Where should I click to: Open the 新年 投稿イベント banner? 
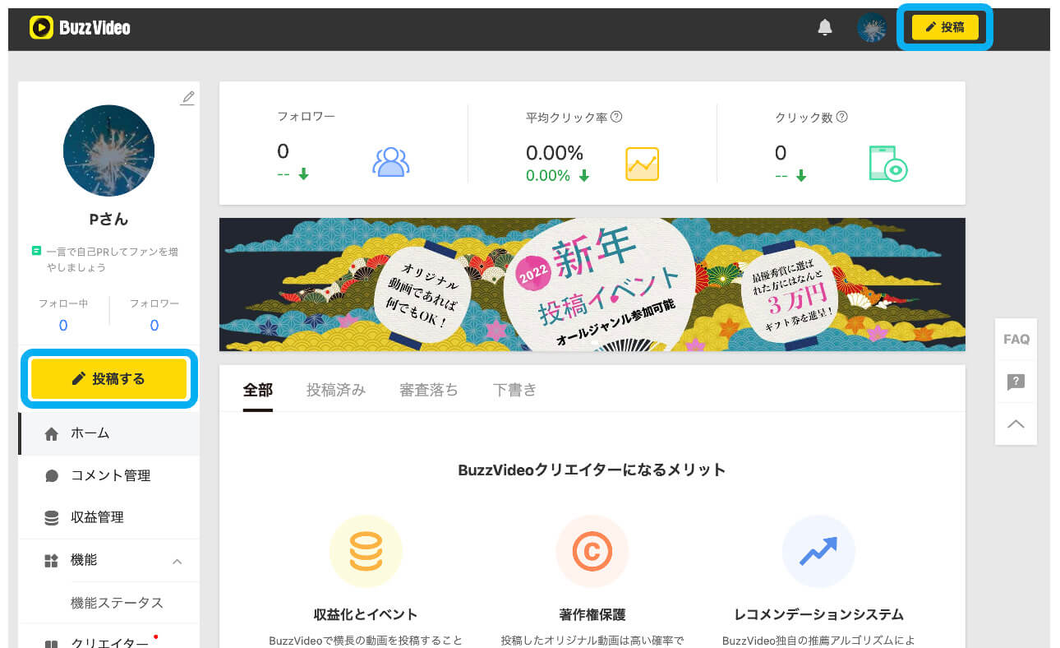592,285
